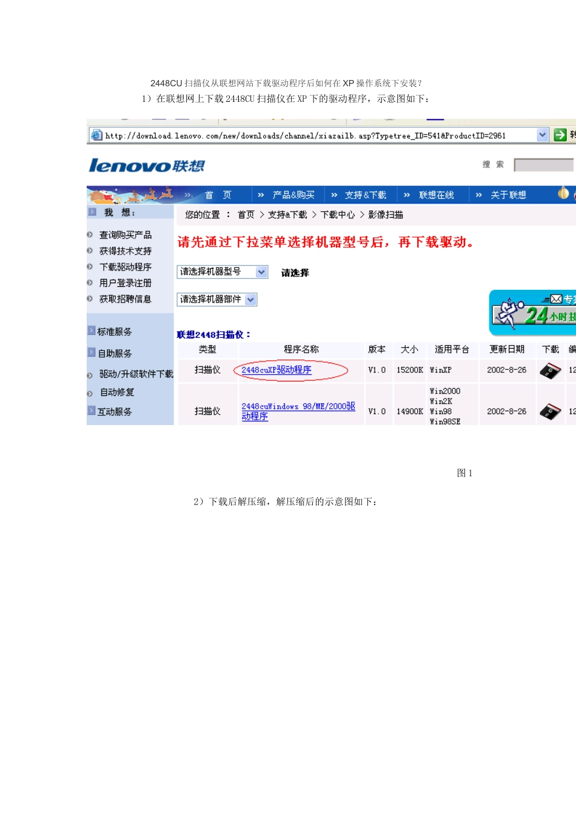Click the 15200K size cell
The height and width of the screenshot is (815, 576).
tap(410, 370)
